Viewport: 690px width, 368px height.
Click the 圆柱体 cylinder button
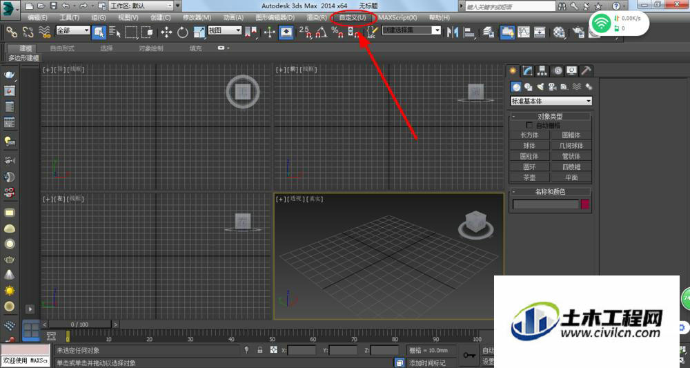point(529,156)
